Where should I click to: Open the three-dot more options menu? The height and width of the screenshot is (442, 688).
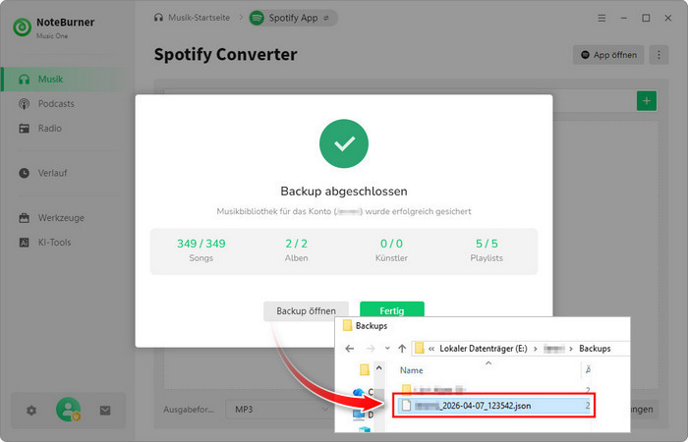(x=659, y=55)
